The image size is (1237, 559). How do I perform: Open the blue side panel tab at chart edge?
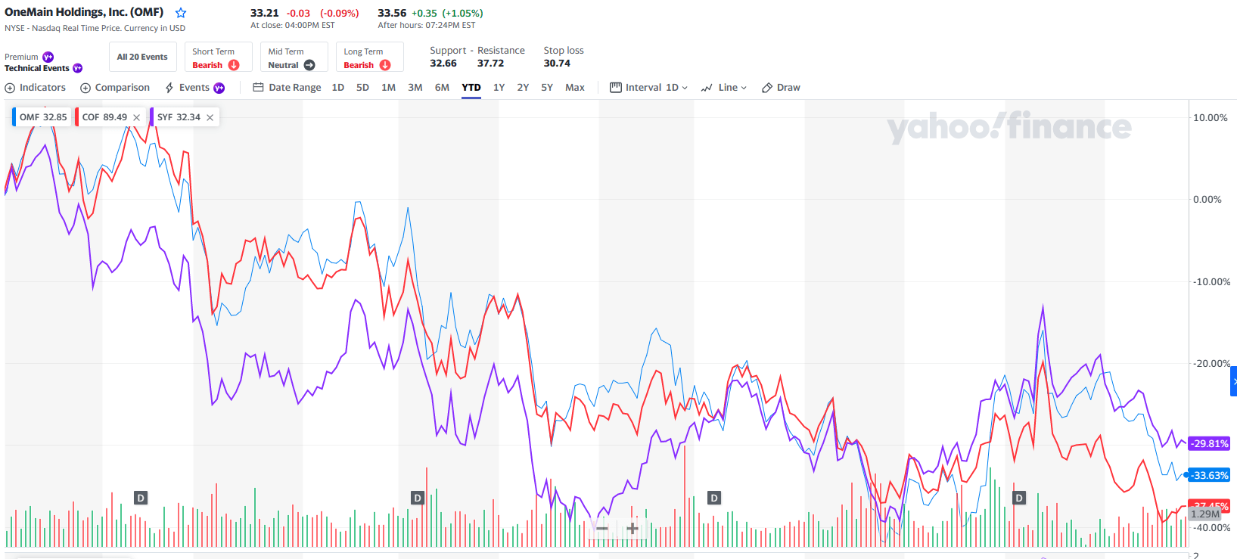tap(1234, 381)
